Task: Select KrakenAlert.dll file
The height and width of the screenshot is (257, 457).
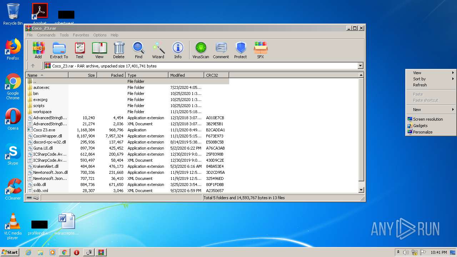Action: point(127,166)
